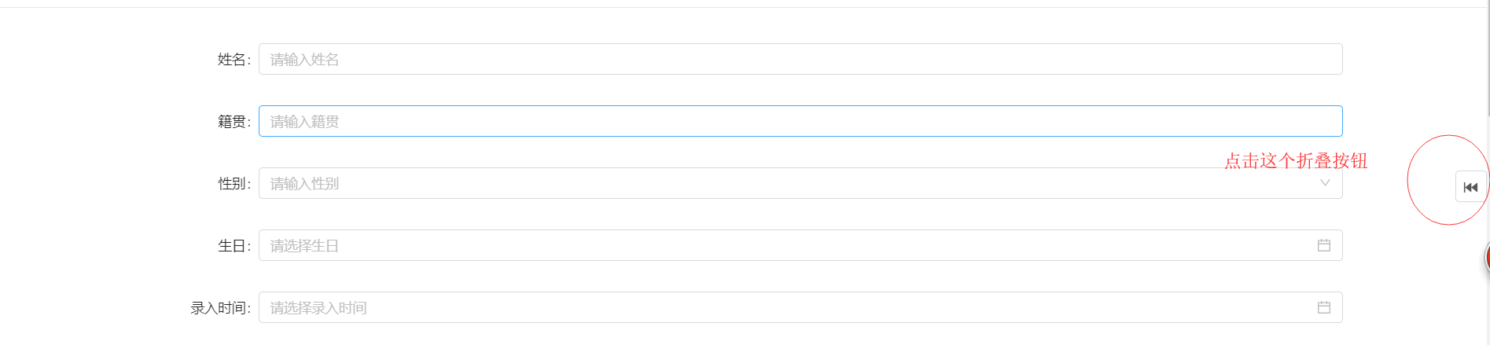
Task: Click the red floating button at right edge
Action: [x=1487, y=258]
